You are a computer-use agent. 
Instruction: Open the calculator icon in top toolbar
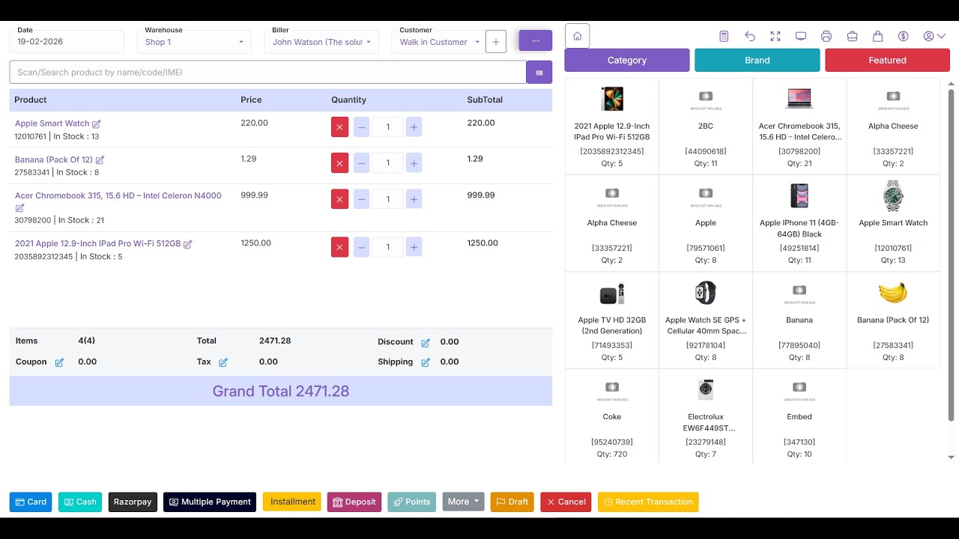724,36
